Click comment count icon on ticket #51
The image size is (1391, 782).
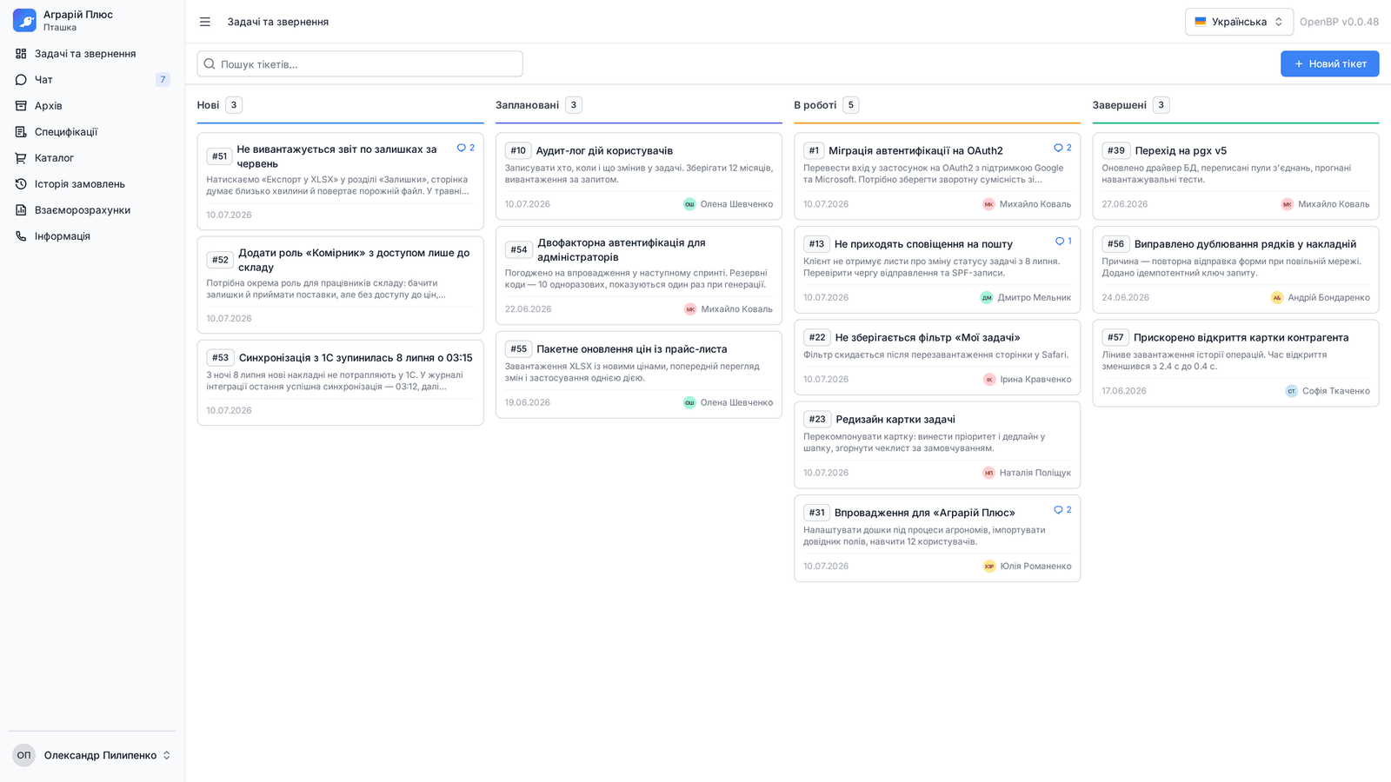(462, 148)
